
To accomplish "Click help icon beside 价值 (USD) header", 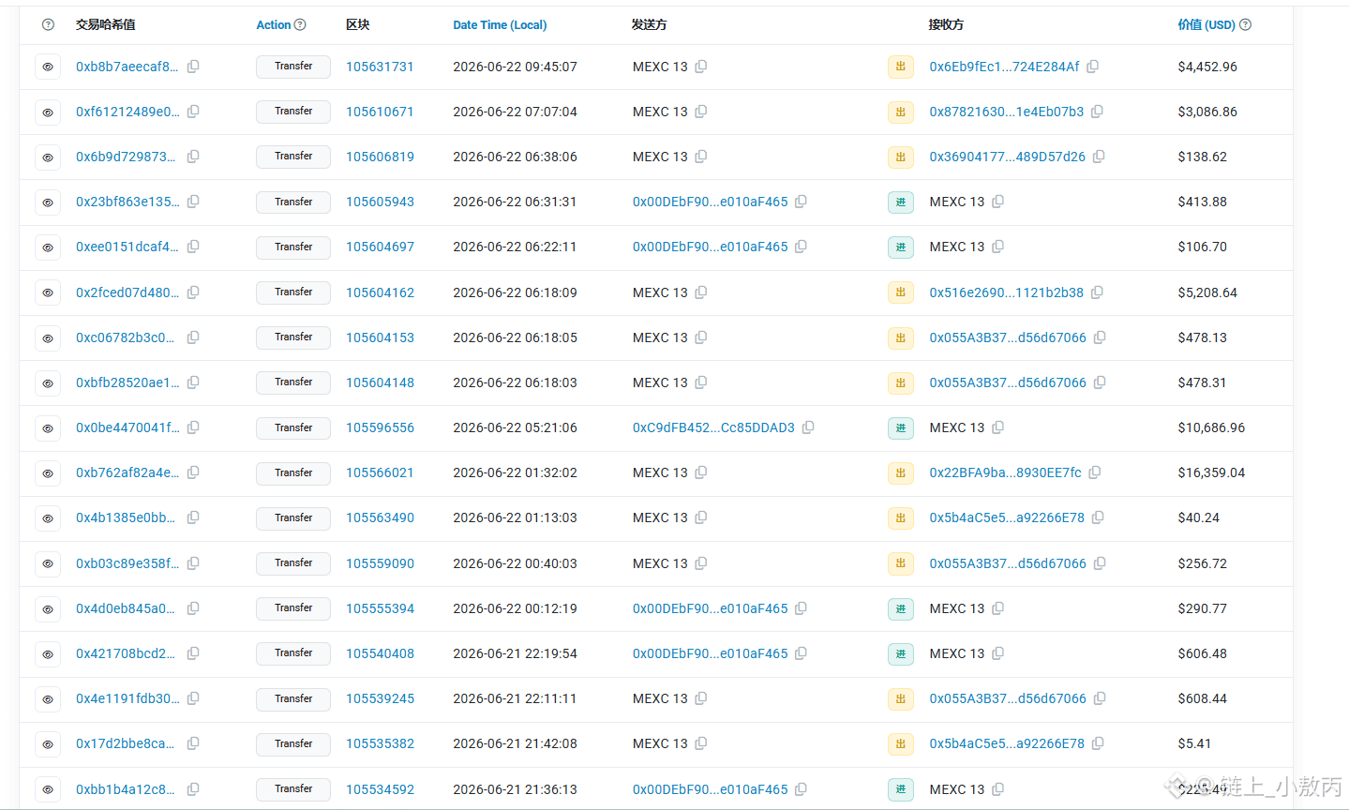I will pyautogui.click(x=1245, y=24).
